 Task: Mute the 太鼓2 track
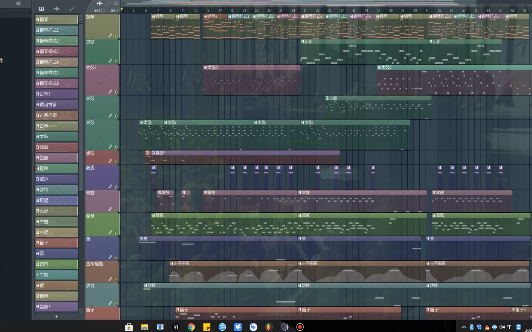click(x=116, y=92)
